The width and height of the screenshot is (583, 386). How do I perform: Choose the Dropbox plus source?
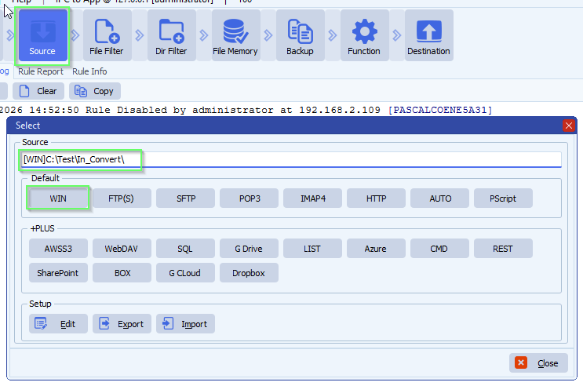coord(249,272)
